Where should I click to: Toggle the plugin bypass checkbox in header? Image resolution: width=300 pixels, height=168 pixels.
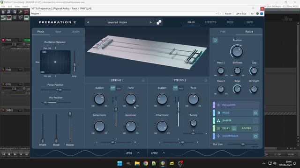(262, 14)
